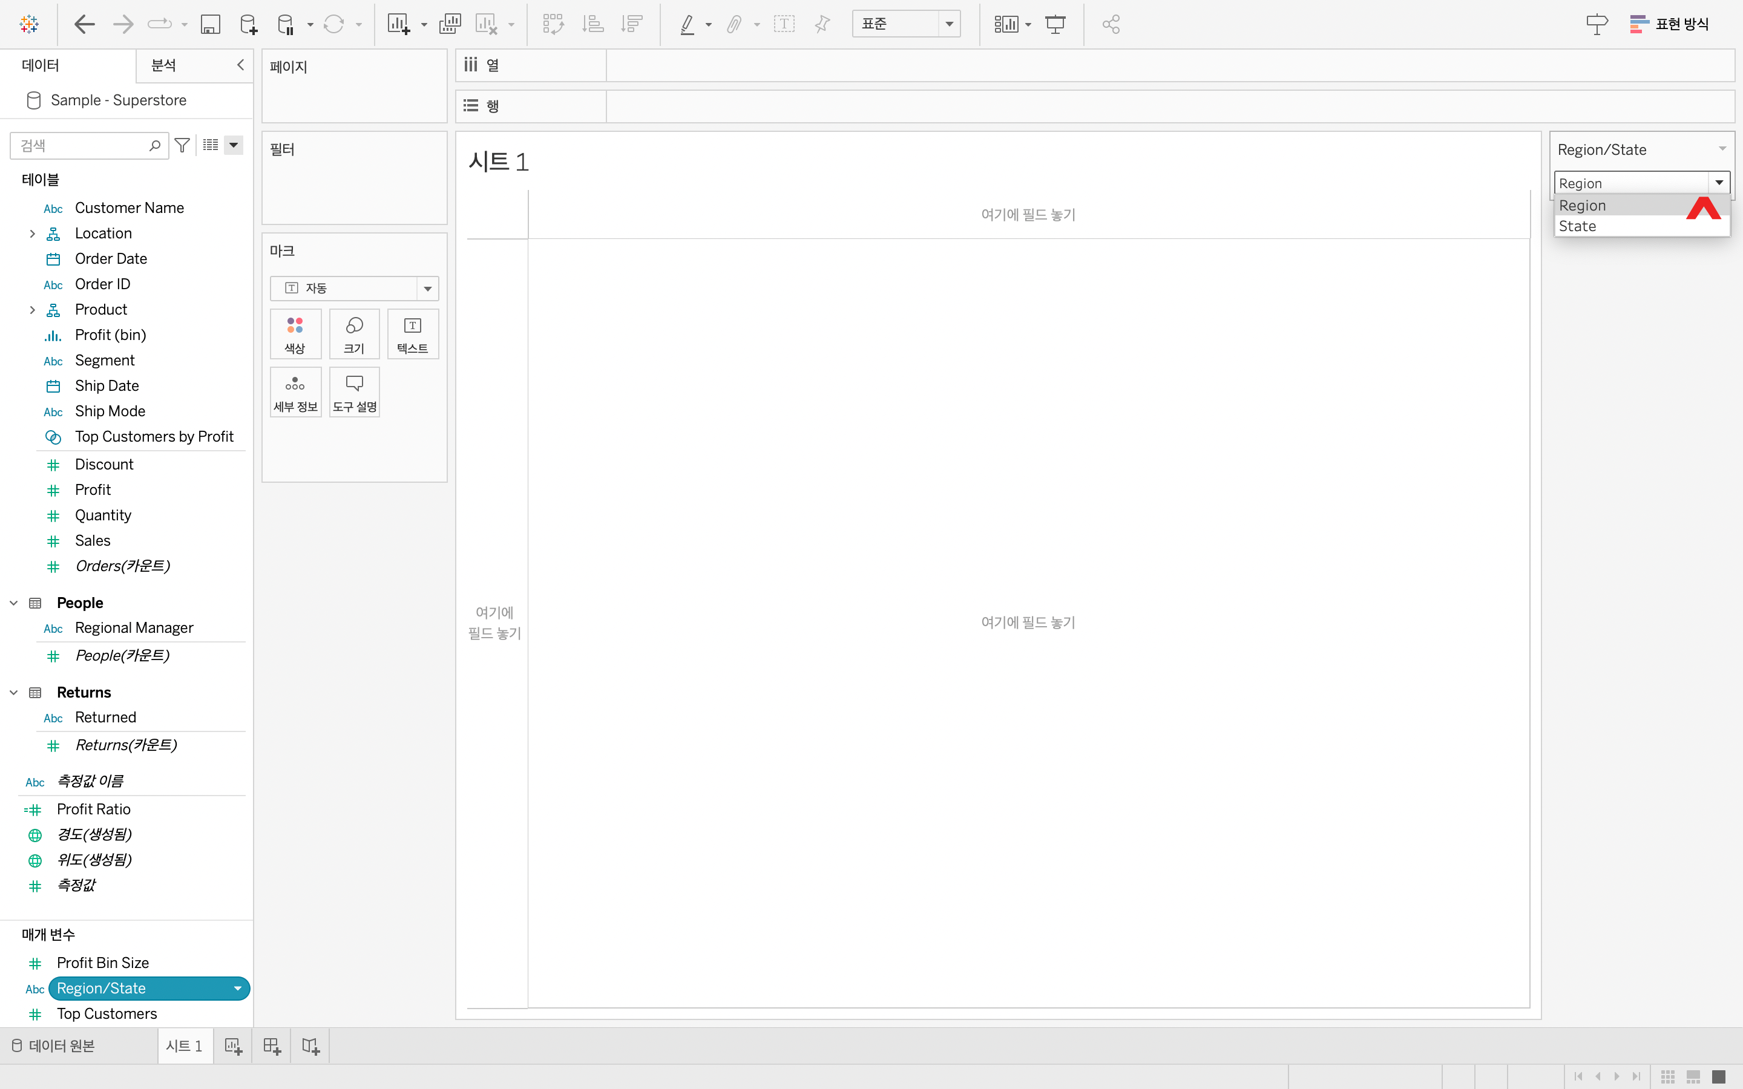Click the Presentation mode icon

[x=1056, y=24]
